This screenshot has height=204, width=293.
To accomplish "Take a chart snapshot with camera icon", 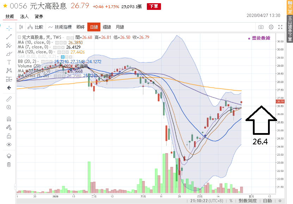I will point(261,27).
